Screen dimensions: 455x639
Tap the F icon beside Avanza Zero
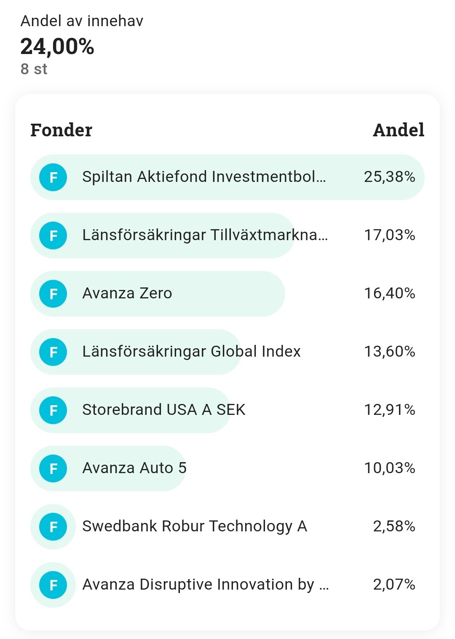53,294
